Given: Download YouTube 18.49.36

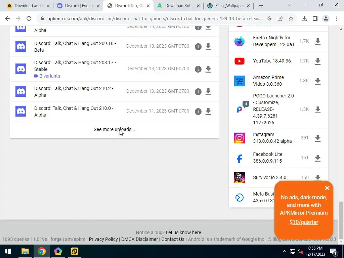Looking at the screenshot, I should coord(318,61).
